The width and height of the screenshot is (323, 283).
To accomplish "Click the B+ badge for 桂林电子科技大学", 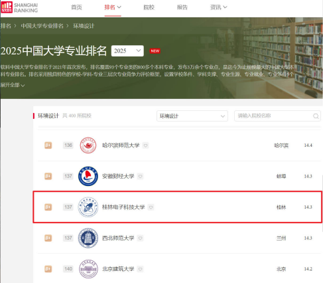I will [48, 207].
